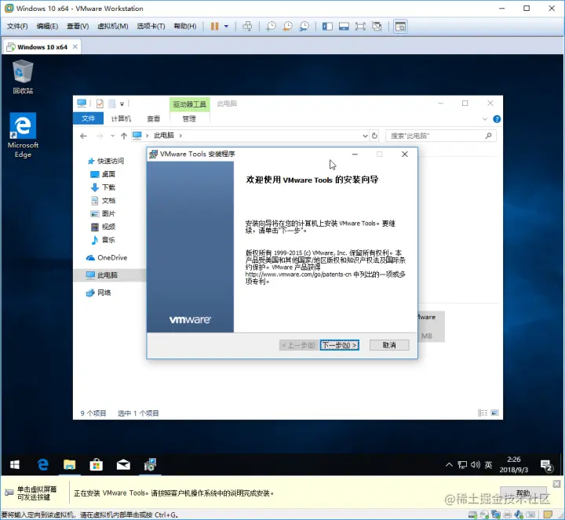565x520 pixels.
Task: Click the 搜索"此电脑" search field
Action: [x=441, y=136]
